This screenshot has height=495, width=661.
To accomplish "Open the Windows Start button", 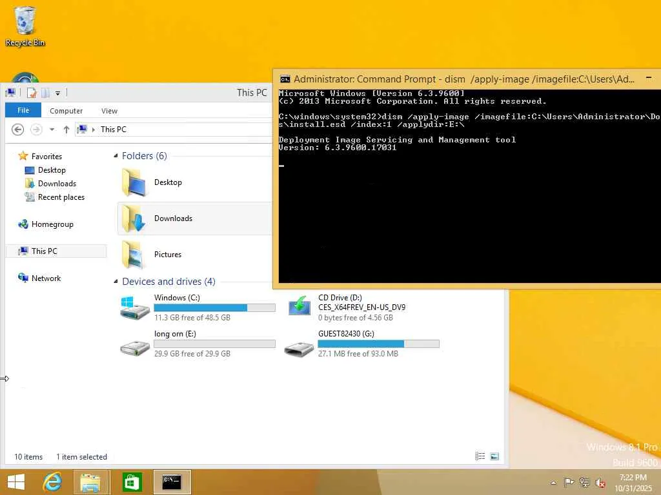I will tap(16, 482).
